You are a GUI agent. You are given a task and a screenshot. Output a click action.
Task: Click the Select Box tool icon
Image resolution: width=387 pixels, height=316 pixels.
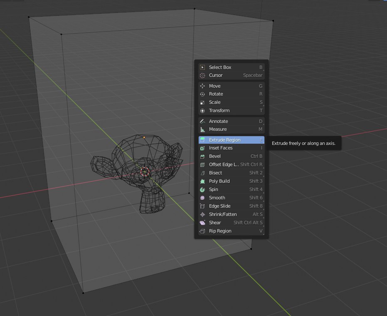202,67
